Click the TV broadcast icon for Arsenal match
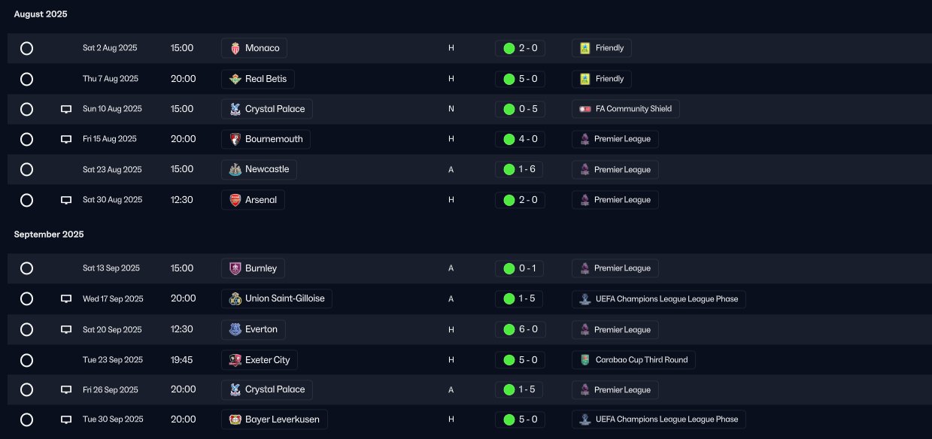Viewport: 932px width, 439px height. click(66, 200)
